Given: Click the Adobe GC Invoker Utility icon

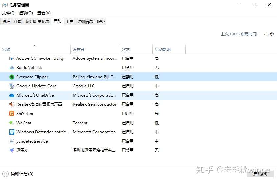Looking at the screenshot, I should click(12, 58).
